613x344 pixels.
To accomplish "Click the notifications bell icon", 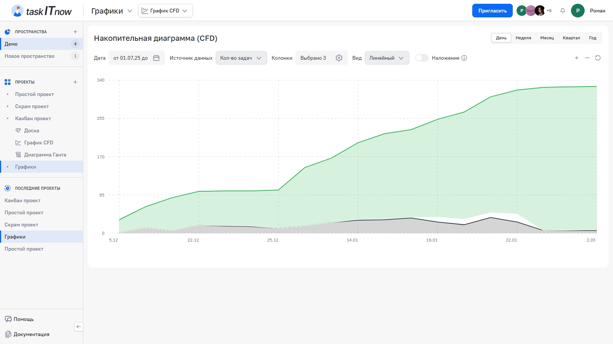I will pyautogui.click(x=563, y=11).
